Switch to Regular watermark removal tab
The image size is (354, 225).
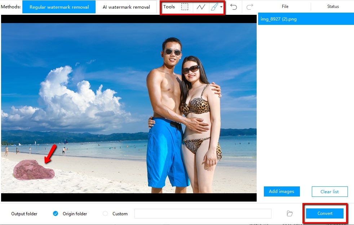click(59, 6)
